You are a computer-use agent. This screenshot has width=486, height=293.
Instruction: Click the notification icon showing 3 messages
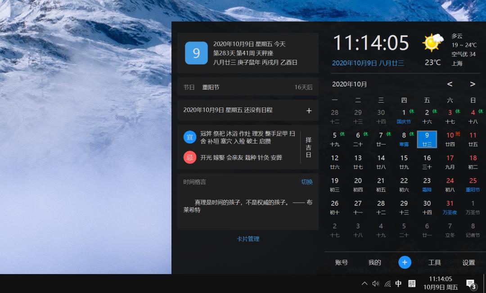click(x=471, y=284)
